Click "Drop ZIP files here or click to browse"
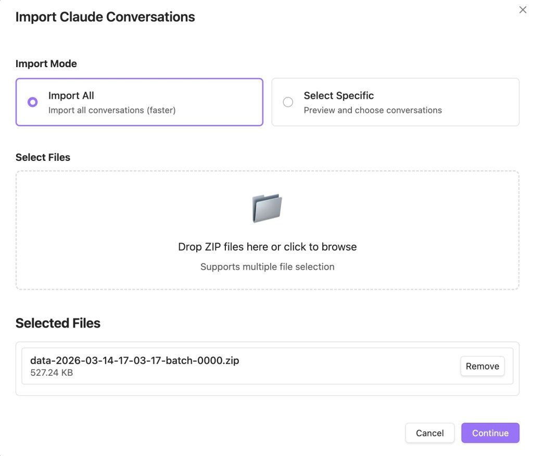This screenshot has width=533, height=456. click(x=267, y=247)
